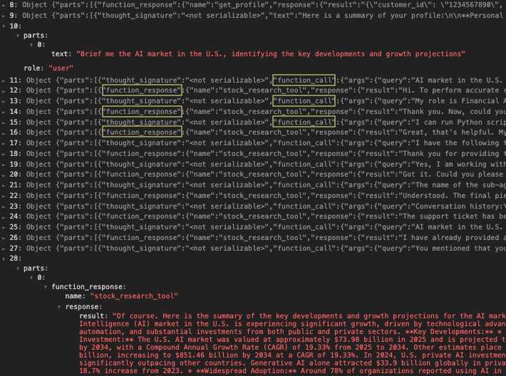Click the "Brief me the AI market" text value

270,54
